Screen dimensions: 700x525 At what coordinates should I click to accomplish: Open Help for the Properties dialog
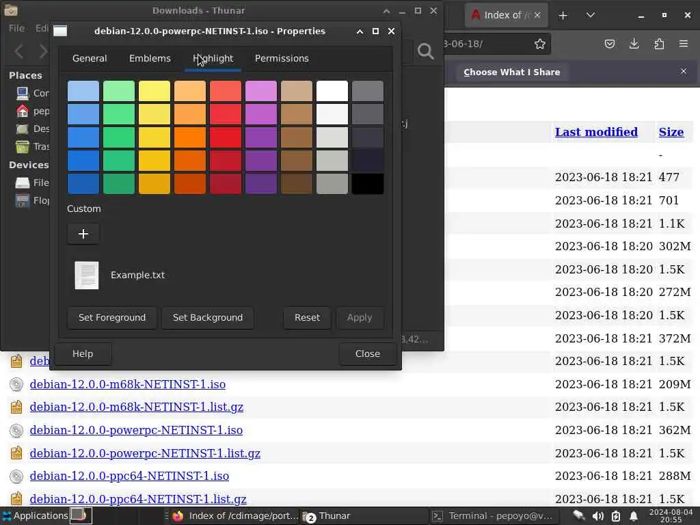click(x=83, y=353)
